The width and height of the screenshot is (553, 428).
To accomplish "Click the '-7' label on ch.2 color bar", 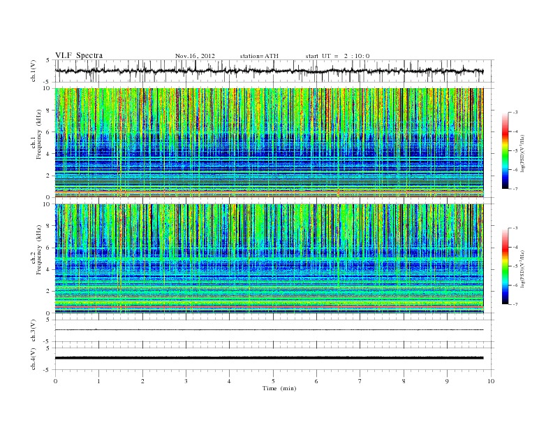I will point(515,304).
